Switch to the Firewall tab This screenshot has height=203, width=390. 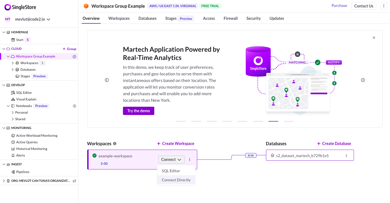[230, 18]
